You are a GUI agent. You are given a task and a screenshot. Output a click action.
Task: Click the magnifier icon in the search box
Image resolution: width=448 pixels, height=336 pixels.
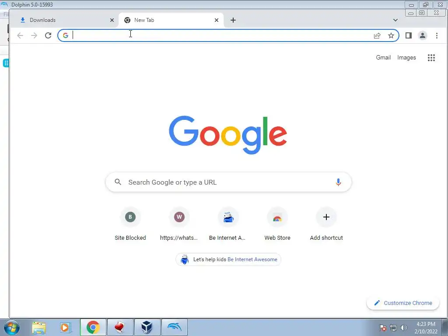tap(118, 182)
